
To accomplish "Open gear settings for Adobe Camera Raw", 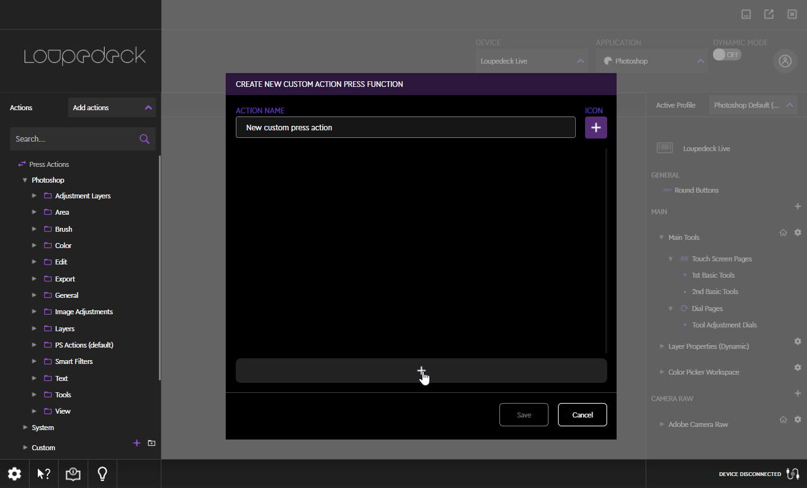I will point(798,419).
